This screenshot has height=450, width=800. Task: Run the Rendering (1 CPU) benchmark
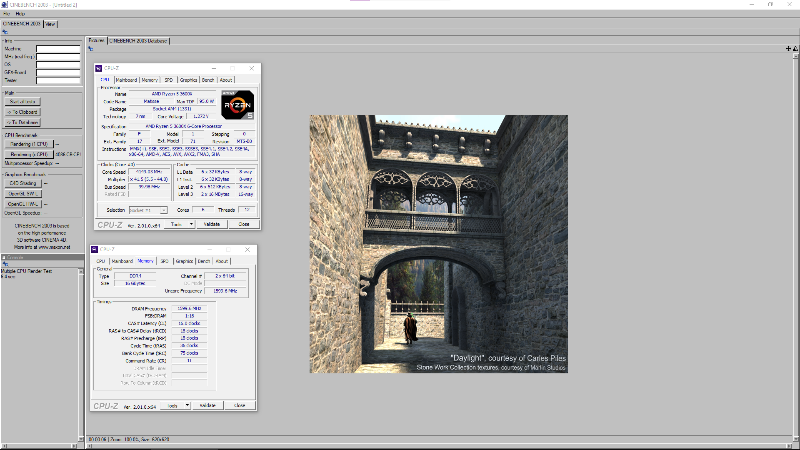[x=29, y=144]
